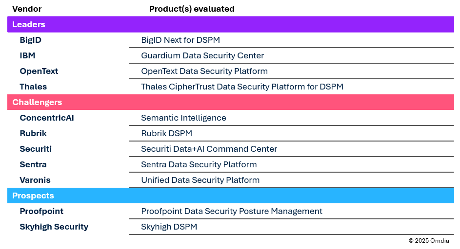The height and width of the screenshot is (249, 460).
Task: Select the ConcentricAI vendor entry
Action: [47, 118]
